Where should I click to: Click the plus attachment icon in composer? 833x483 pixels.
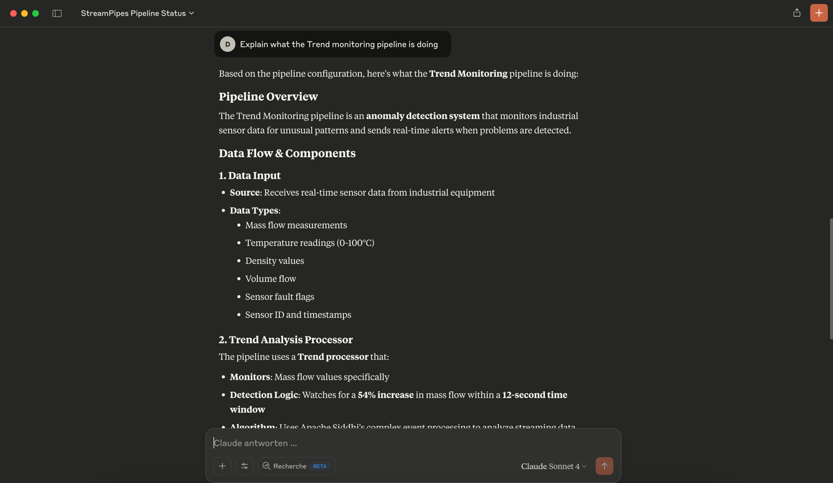click(222, 466)
